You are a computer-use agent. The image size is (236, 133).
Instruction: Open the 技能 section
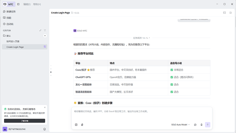pyautogui.click(x=7, y=18)
